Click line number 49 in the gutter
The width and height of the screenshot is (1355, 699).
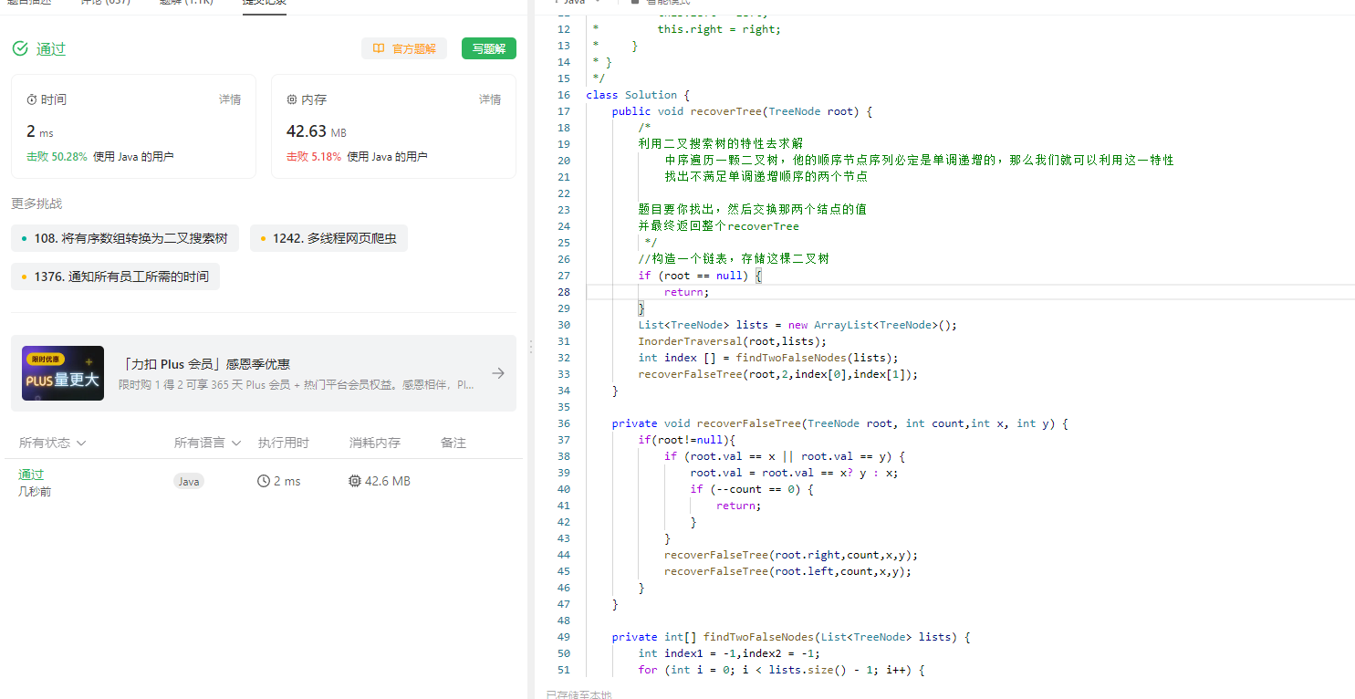click(564, 637)
